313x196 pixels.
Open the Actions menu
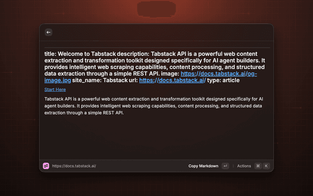tap(244, 166)
